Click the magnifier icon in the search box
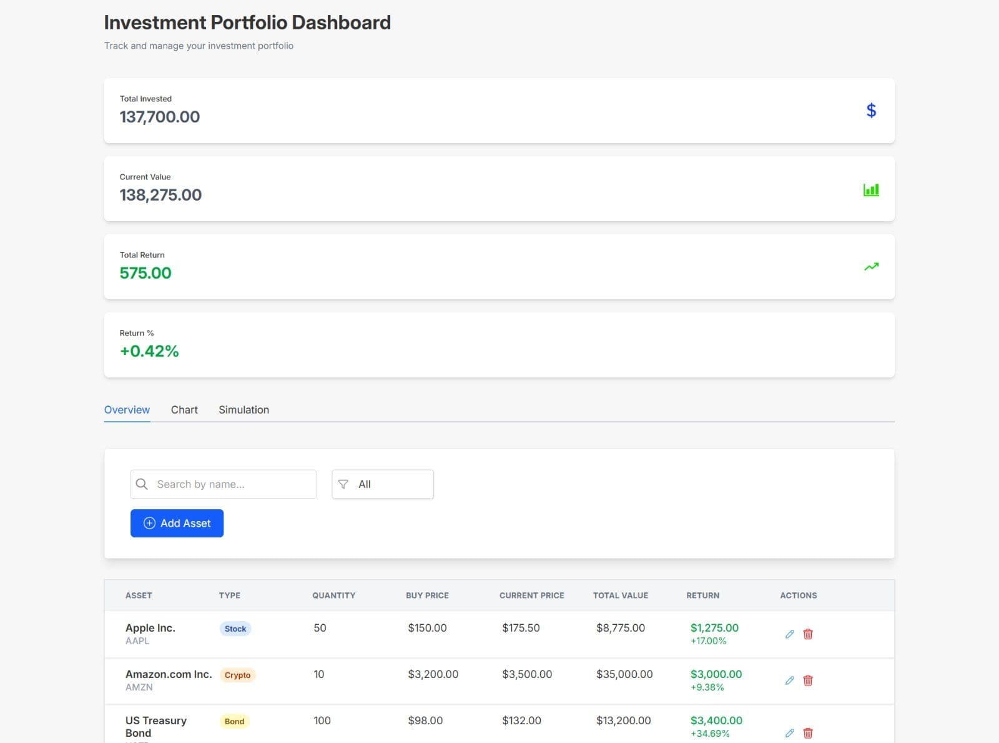Screen dimensions: 999x743 point(142,484)
